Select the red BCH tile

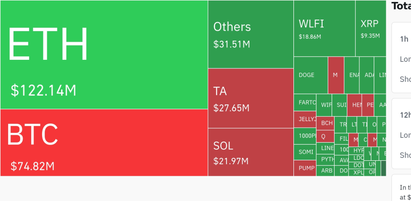325,123
